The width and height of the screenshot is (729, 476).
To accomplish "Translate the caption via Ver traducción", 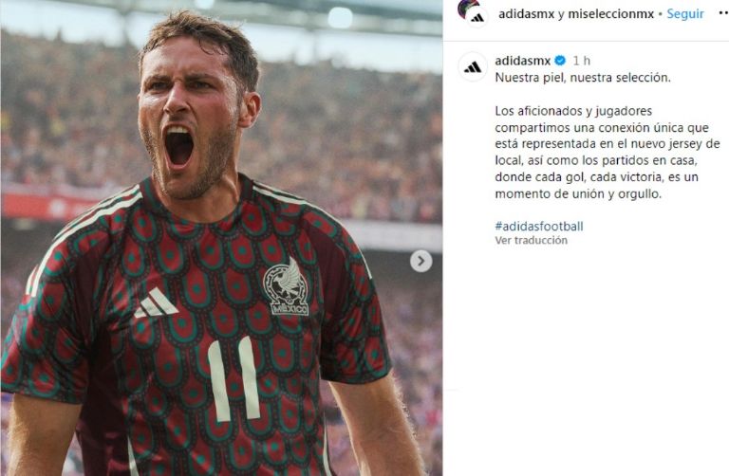I will pos(531,240).
